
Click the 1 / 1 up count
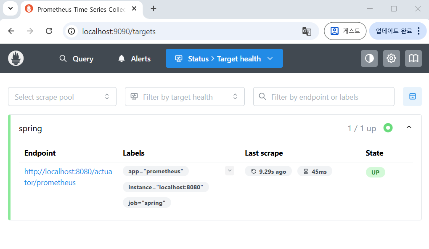pyautogui.click(x=362, y=128)
